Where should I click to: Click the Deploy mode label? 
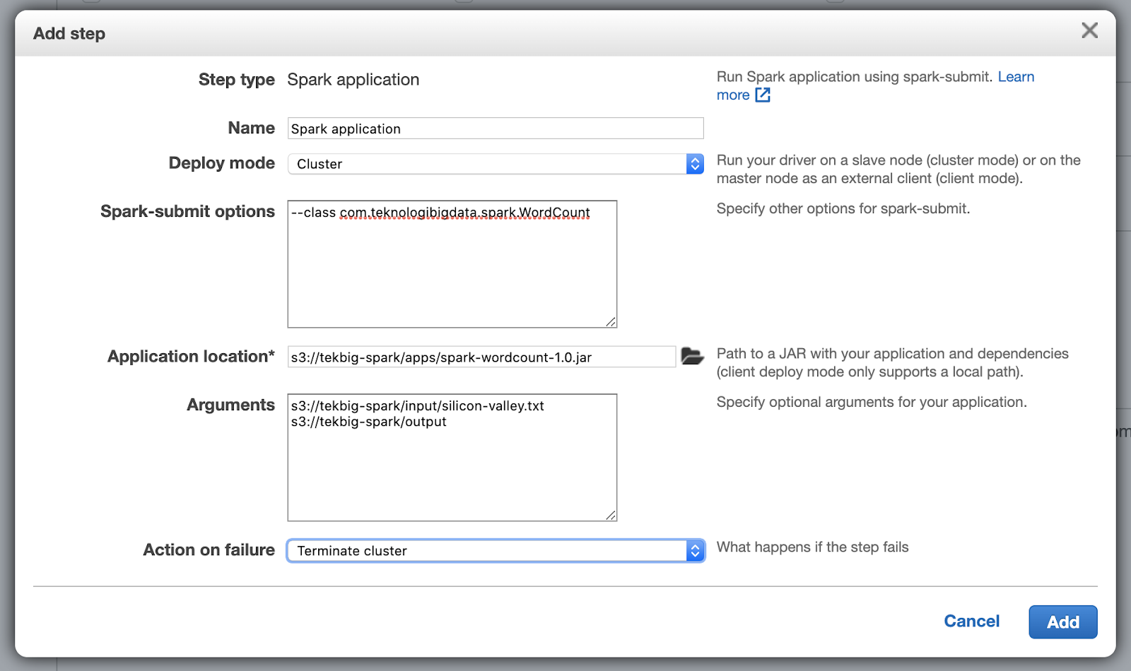pos(222,163)
